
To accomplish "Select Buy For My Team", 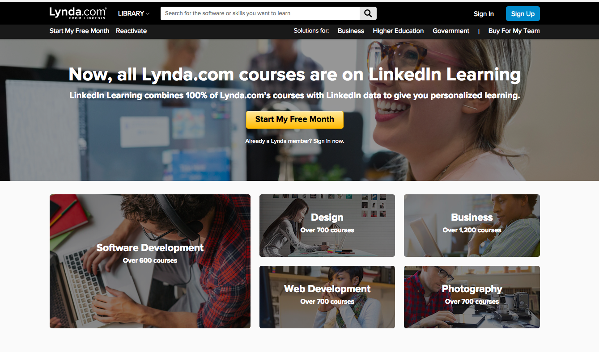I will click(514, 31).
